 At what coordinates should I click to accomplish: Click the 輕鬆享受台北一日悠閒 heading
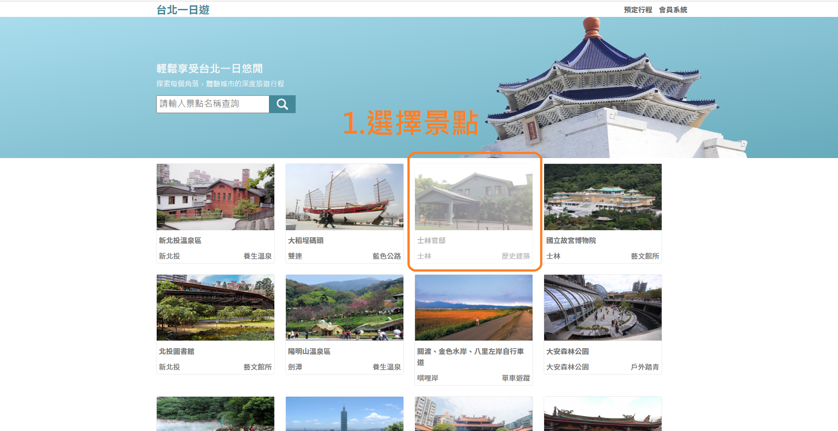209,69
